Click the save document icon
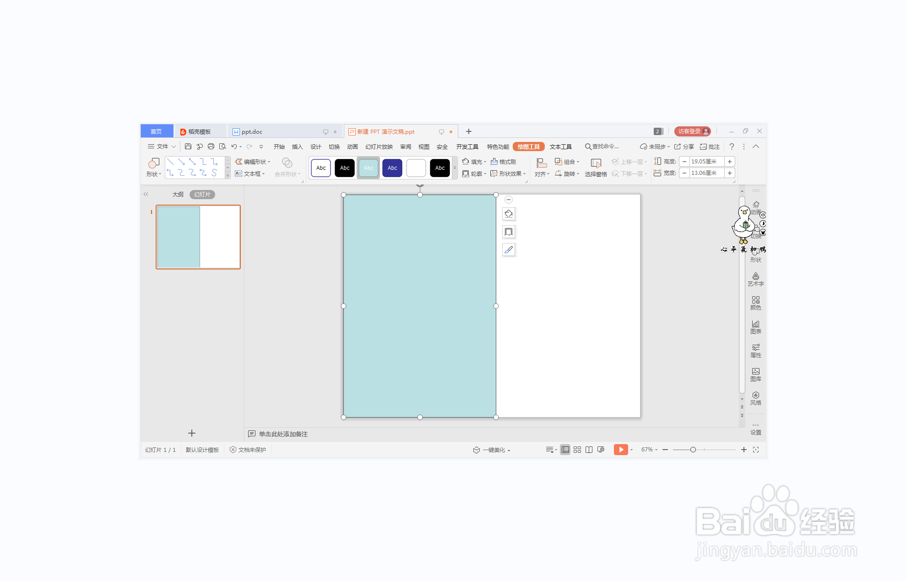This screenshot has height=581, width=906. [x=188, y=147]
